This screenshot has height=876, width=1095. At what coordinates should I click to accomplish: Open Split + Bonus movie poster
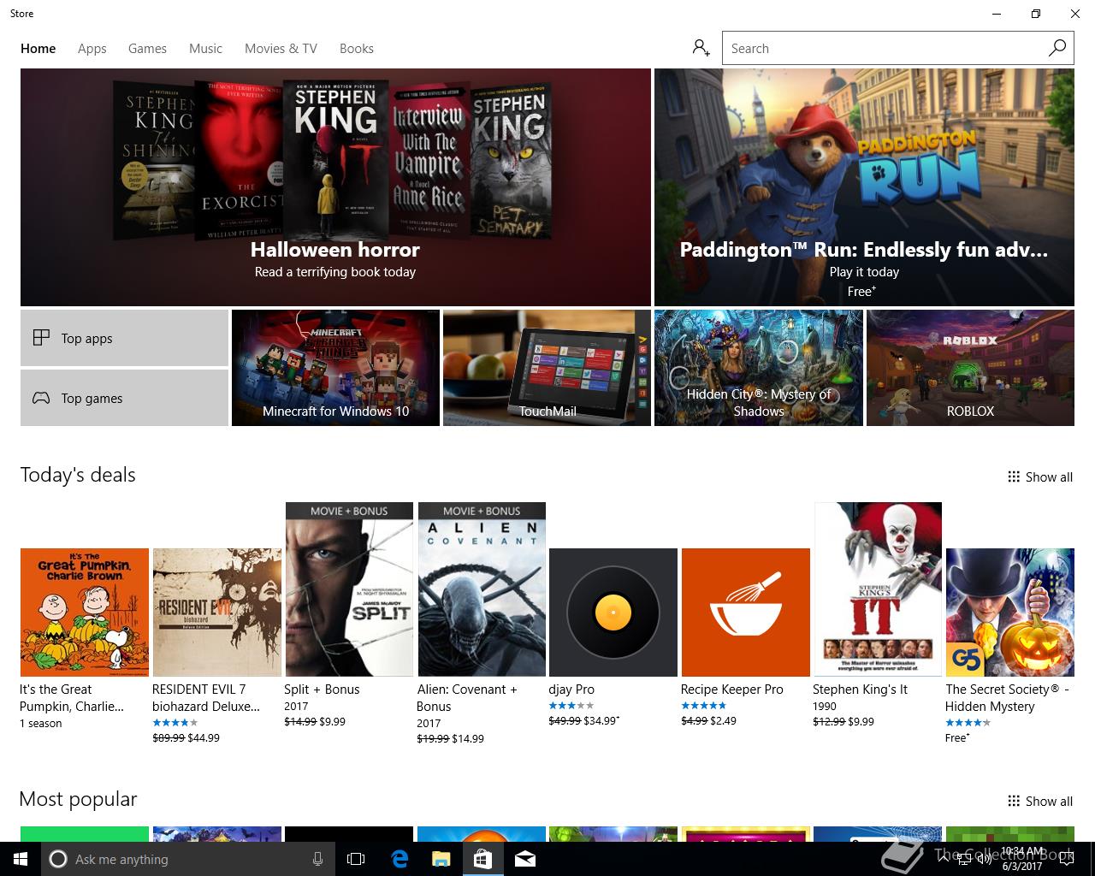click(x=349, y=589)
